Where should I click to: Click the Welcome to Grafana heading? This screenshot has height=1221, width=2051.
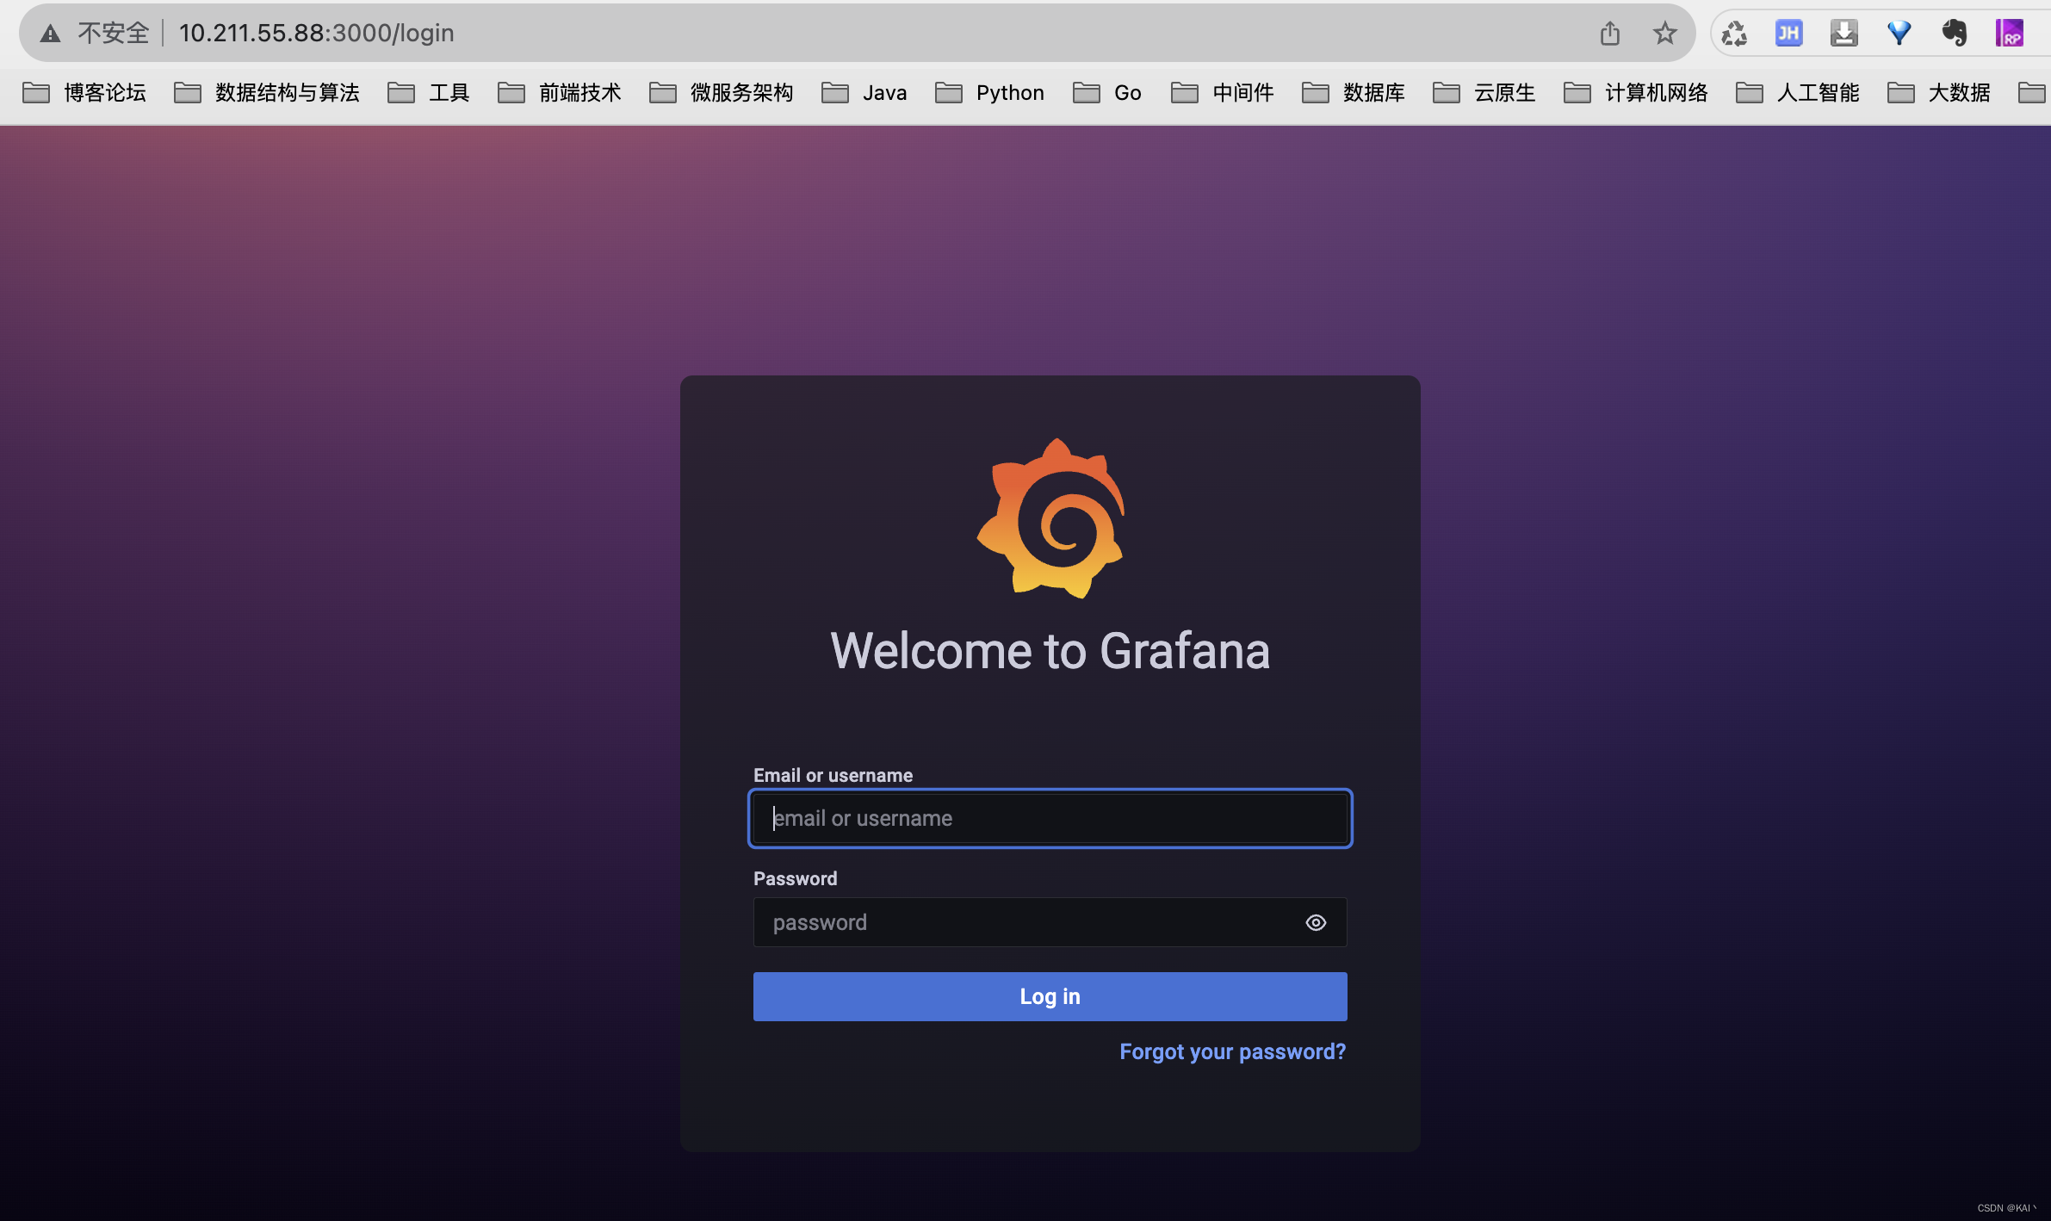[x=1050, y=651]
